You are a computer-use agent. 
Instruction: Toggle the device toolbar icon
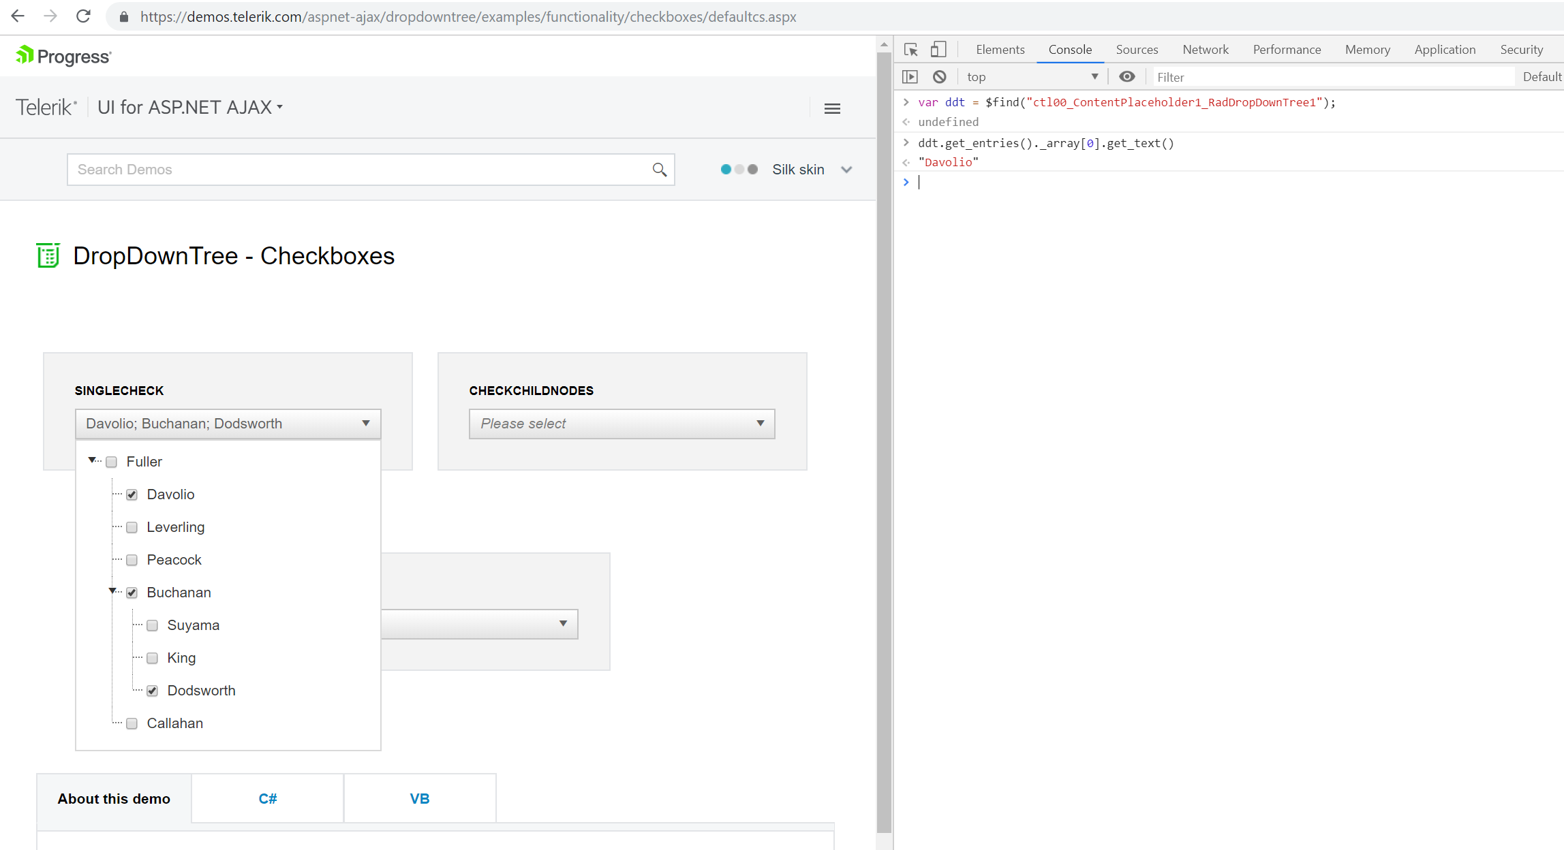938,50
